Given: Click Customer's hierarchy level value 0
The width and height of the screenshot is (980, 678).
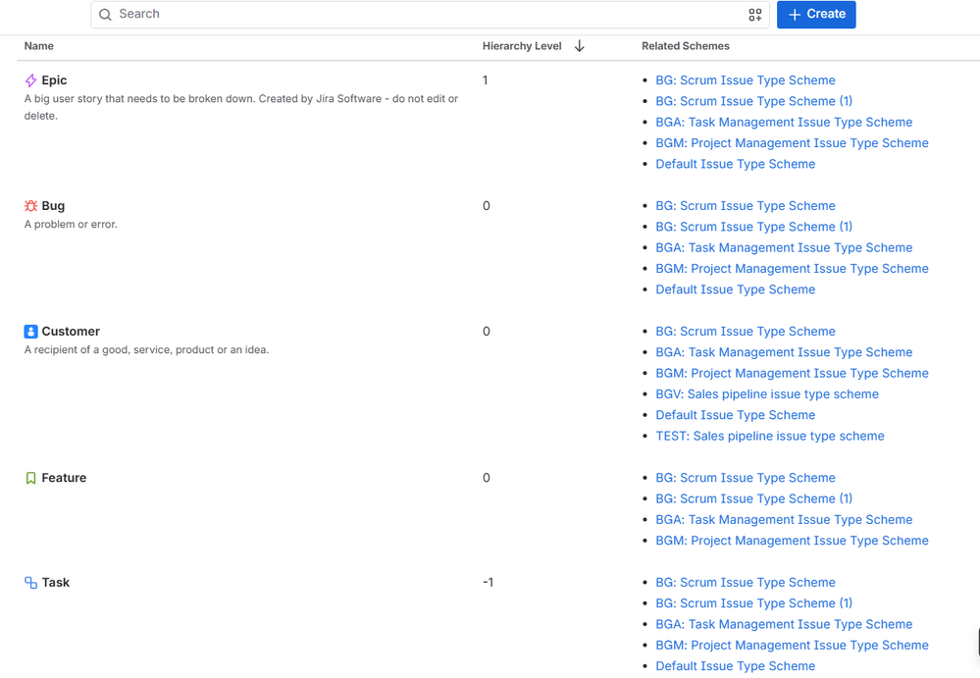Looking at the screenshot, I should click(x=487, y=332).
